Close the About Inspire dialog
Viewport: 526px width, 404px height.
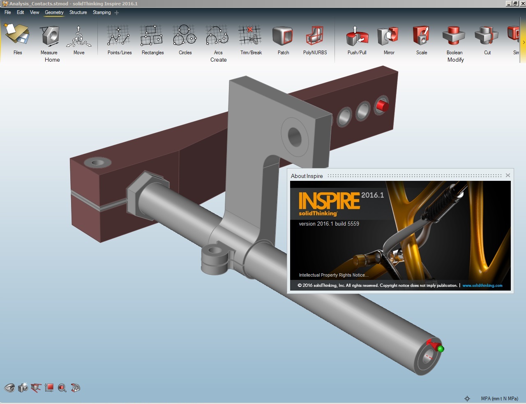pos(508,175)
